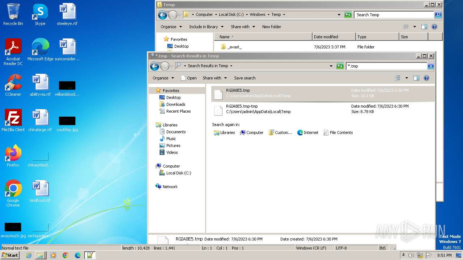The image size is (463, 260).
Task: Click Save search in the toolbar
Action: [x=245, y=78]
